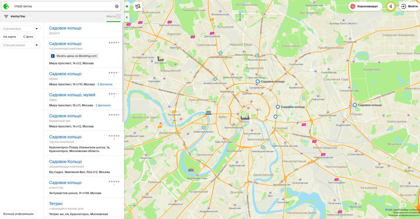Image resolution: width=420 pixels, height=219 pixels.
Task: Follow the 2 филиала link under музей
Action: click(x=105, y=84)
